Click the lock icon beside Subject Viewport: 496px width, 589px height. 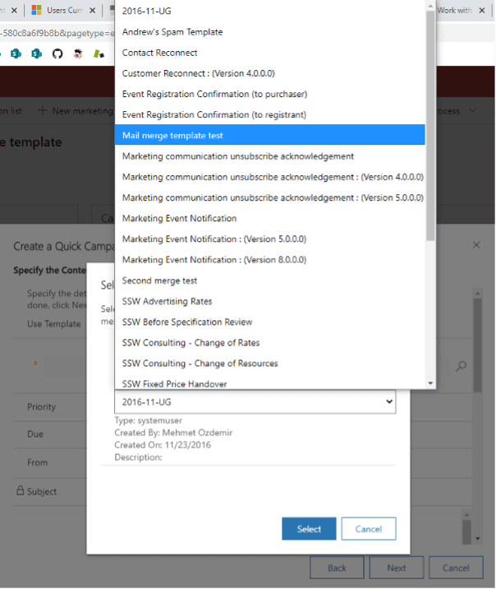coord(20,491)
